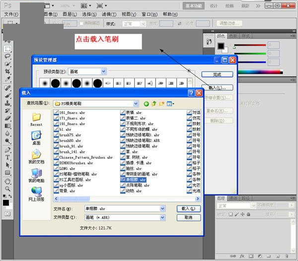Select the Eraser tool
Viewport: 298px width, 261px height.
(8, 118)
